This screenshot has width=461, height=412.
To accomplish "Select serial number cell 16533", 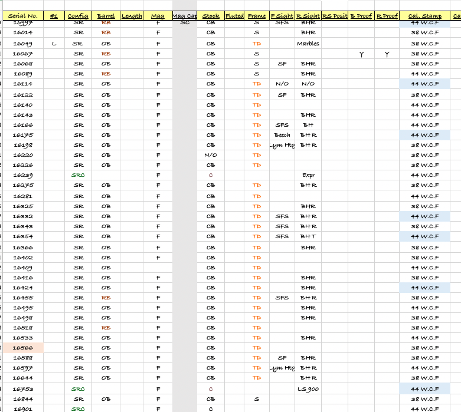I will pos(23,338).
